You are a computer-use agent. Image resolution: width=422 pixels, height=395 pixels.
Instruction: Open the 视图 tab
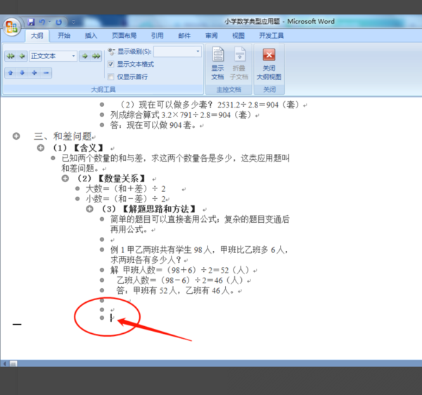(x=238, y=35)
